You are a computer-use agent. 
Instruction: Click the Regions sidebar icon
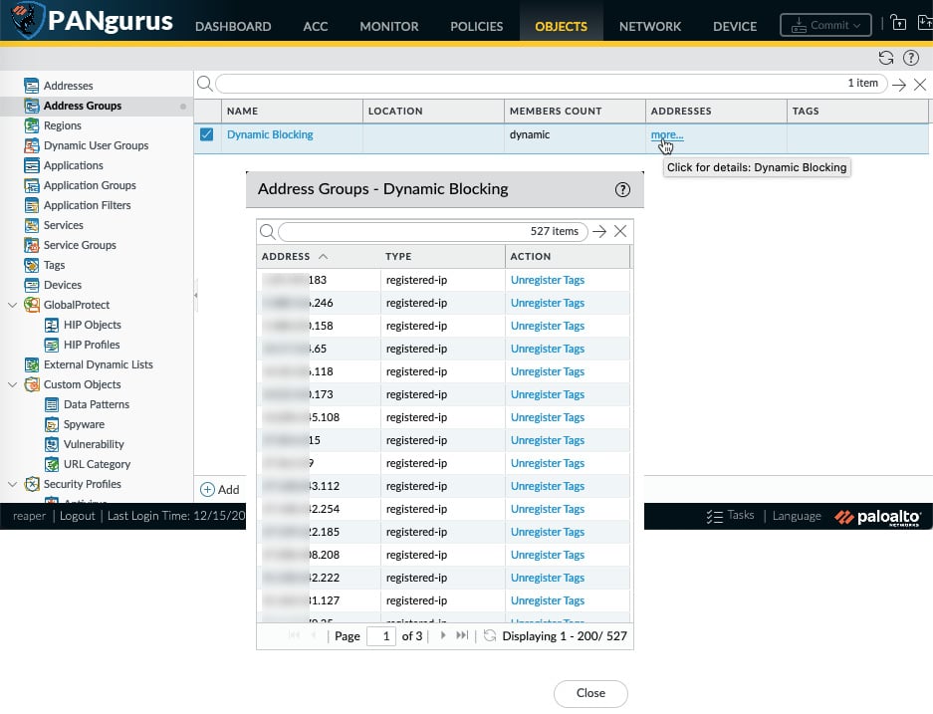(x=32, y=125)
